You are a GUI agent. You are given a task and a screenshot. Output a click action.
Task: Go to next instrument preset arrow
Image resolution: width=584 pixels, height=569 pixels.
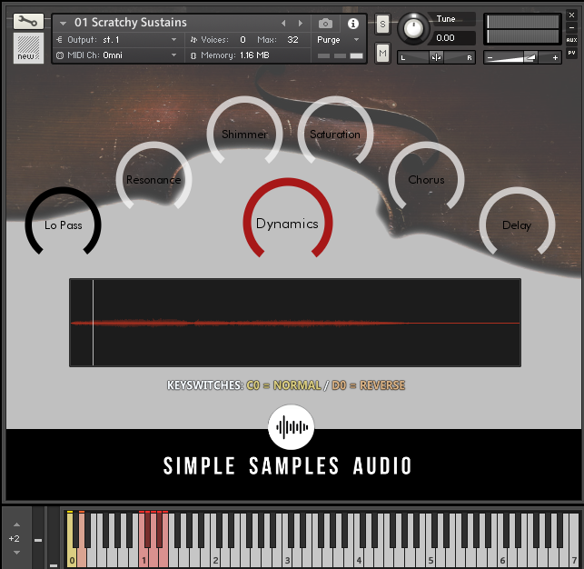300,23
